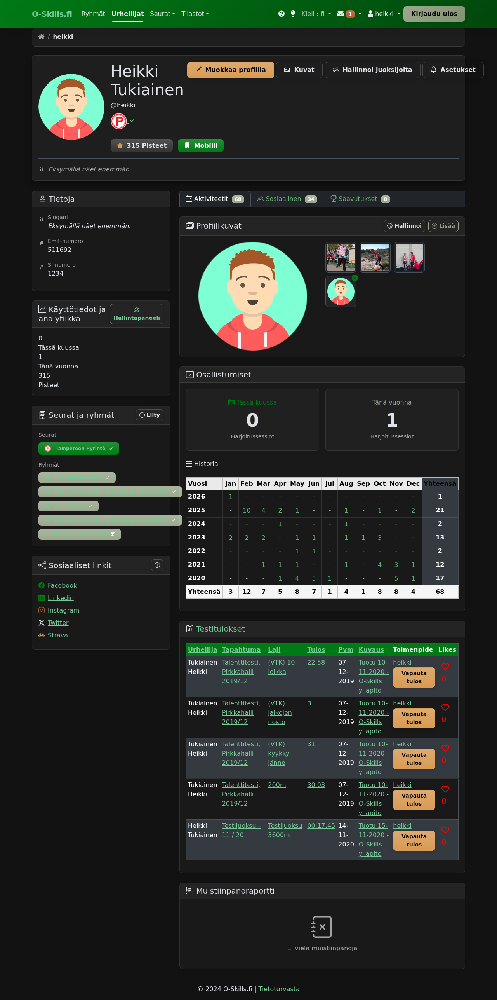The width and height of the screenshot is (497, 1000).
Task: Click the Tietoja person icon
Action: click(x=42, y=199)
